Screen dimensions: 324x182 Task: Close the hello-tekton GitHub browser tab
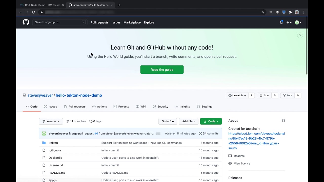tap(111, 5)
